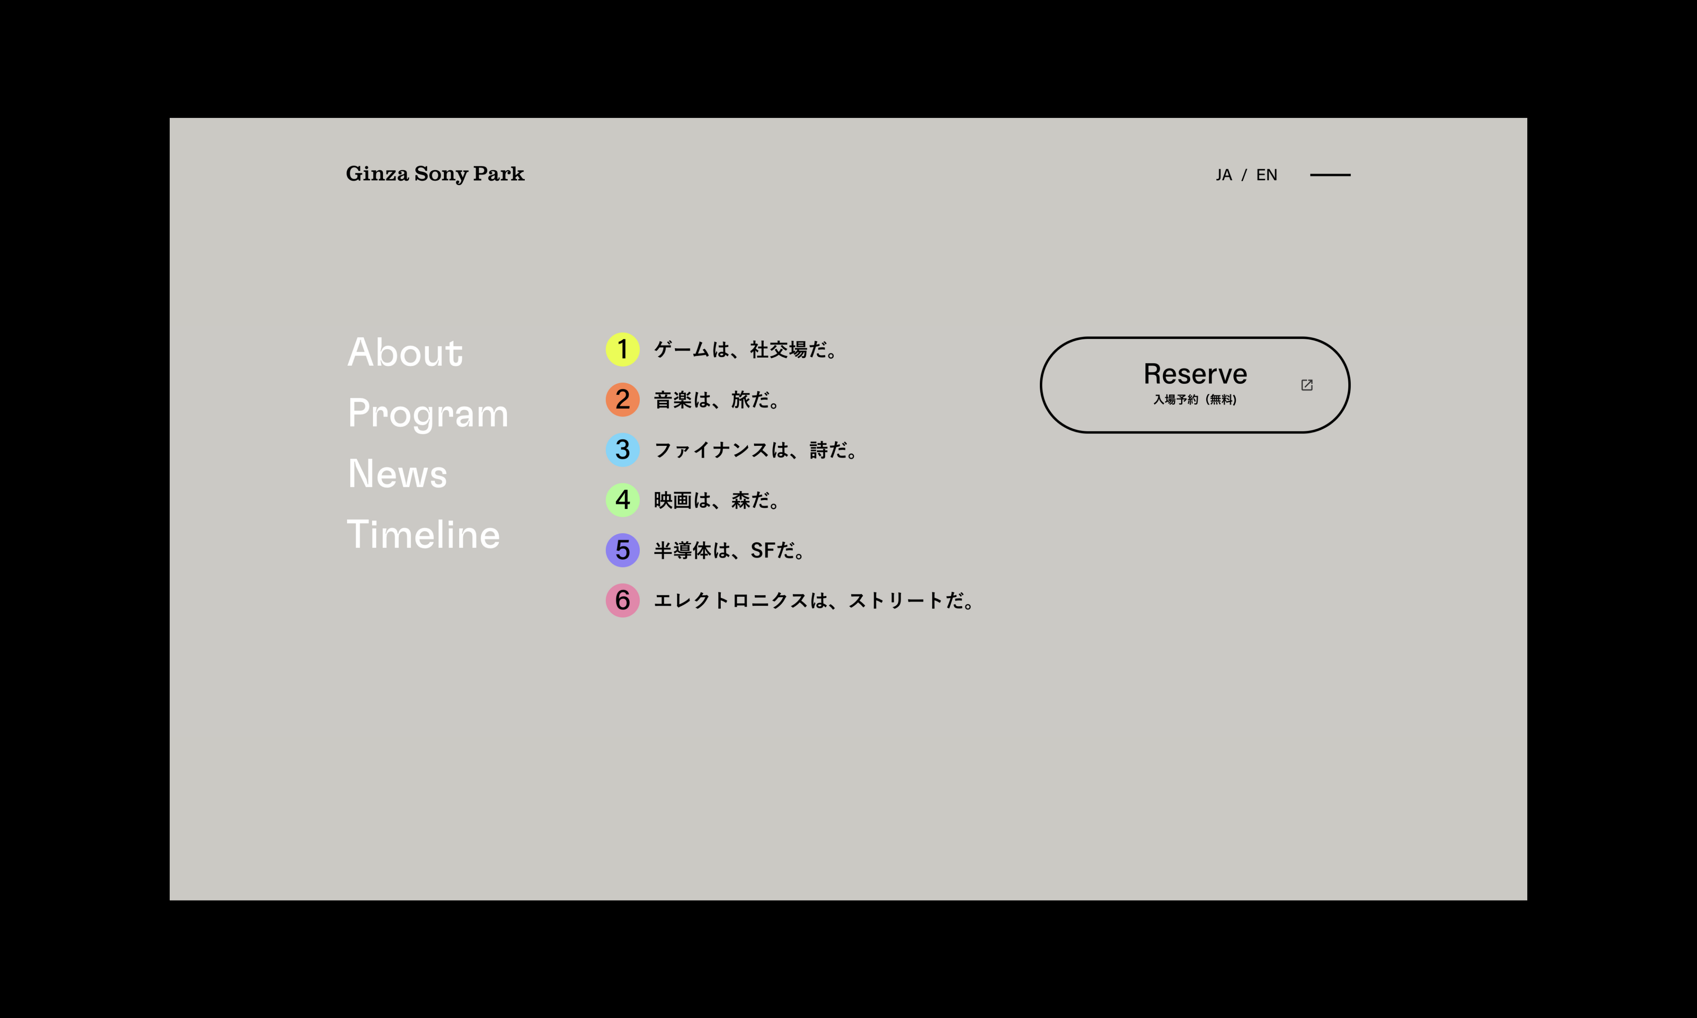Click the "入場予約（無料）" text
Image resolution: width=1697 pixels, height=1018 pixels.
tap(1195, 399)
